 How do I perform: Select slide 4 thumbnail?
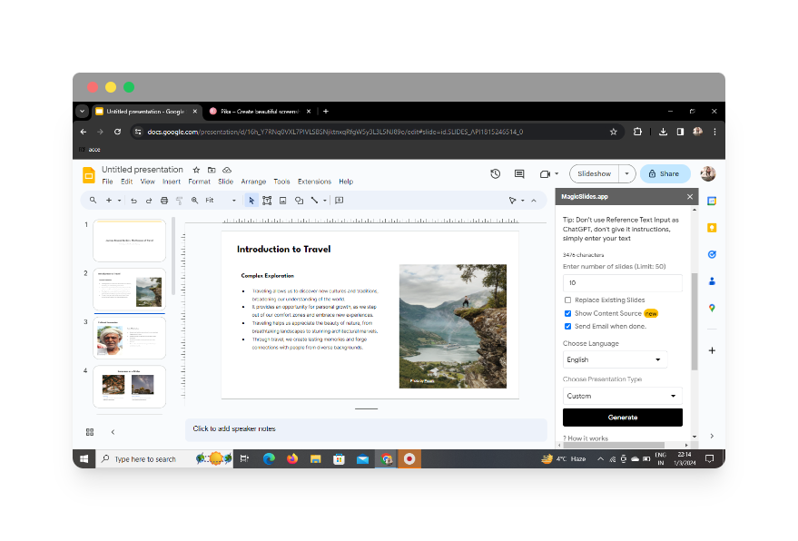coord(129,387)
